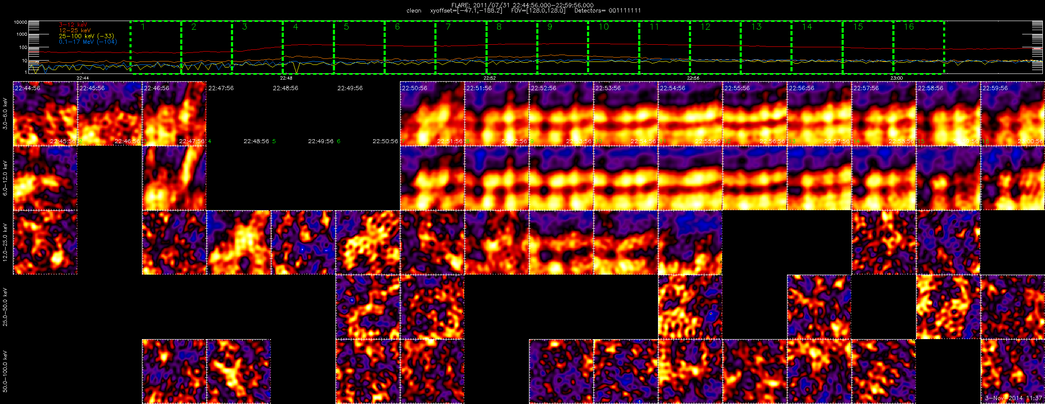Screen dimensions: 1045x404
Task: Select interval 1 marker in the light curve
Action: pos(143,27)
